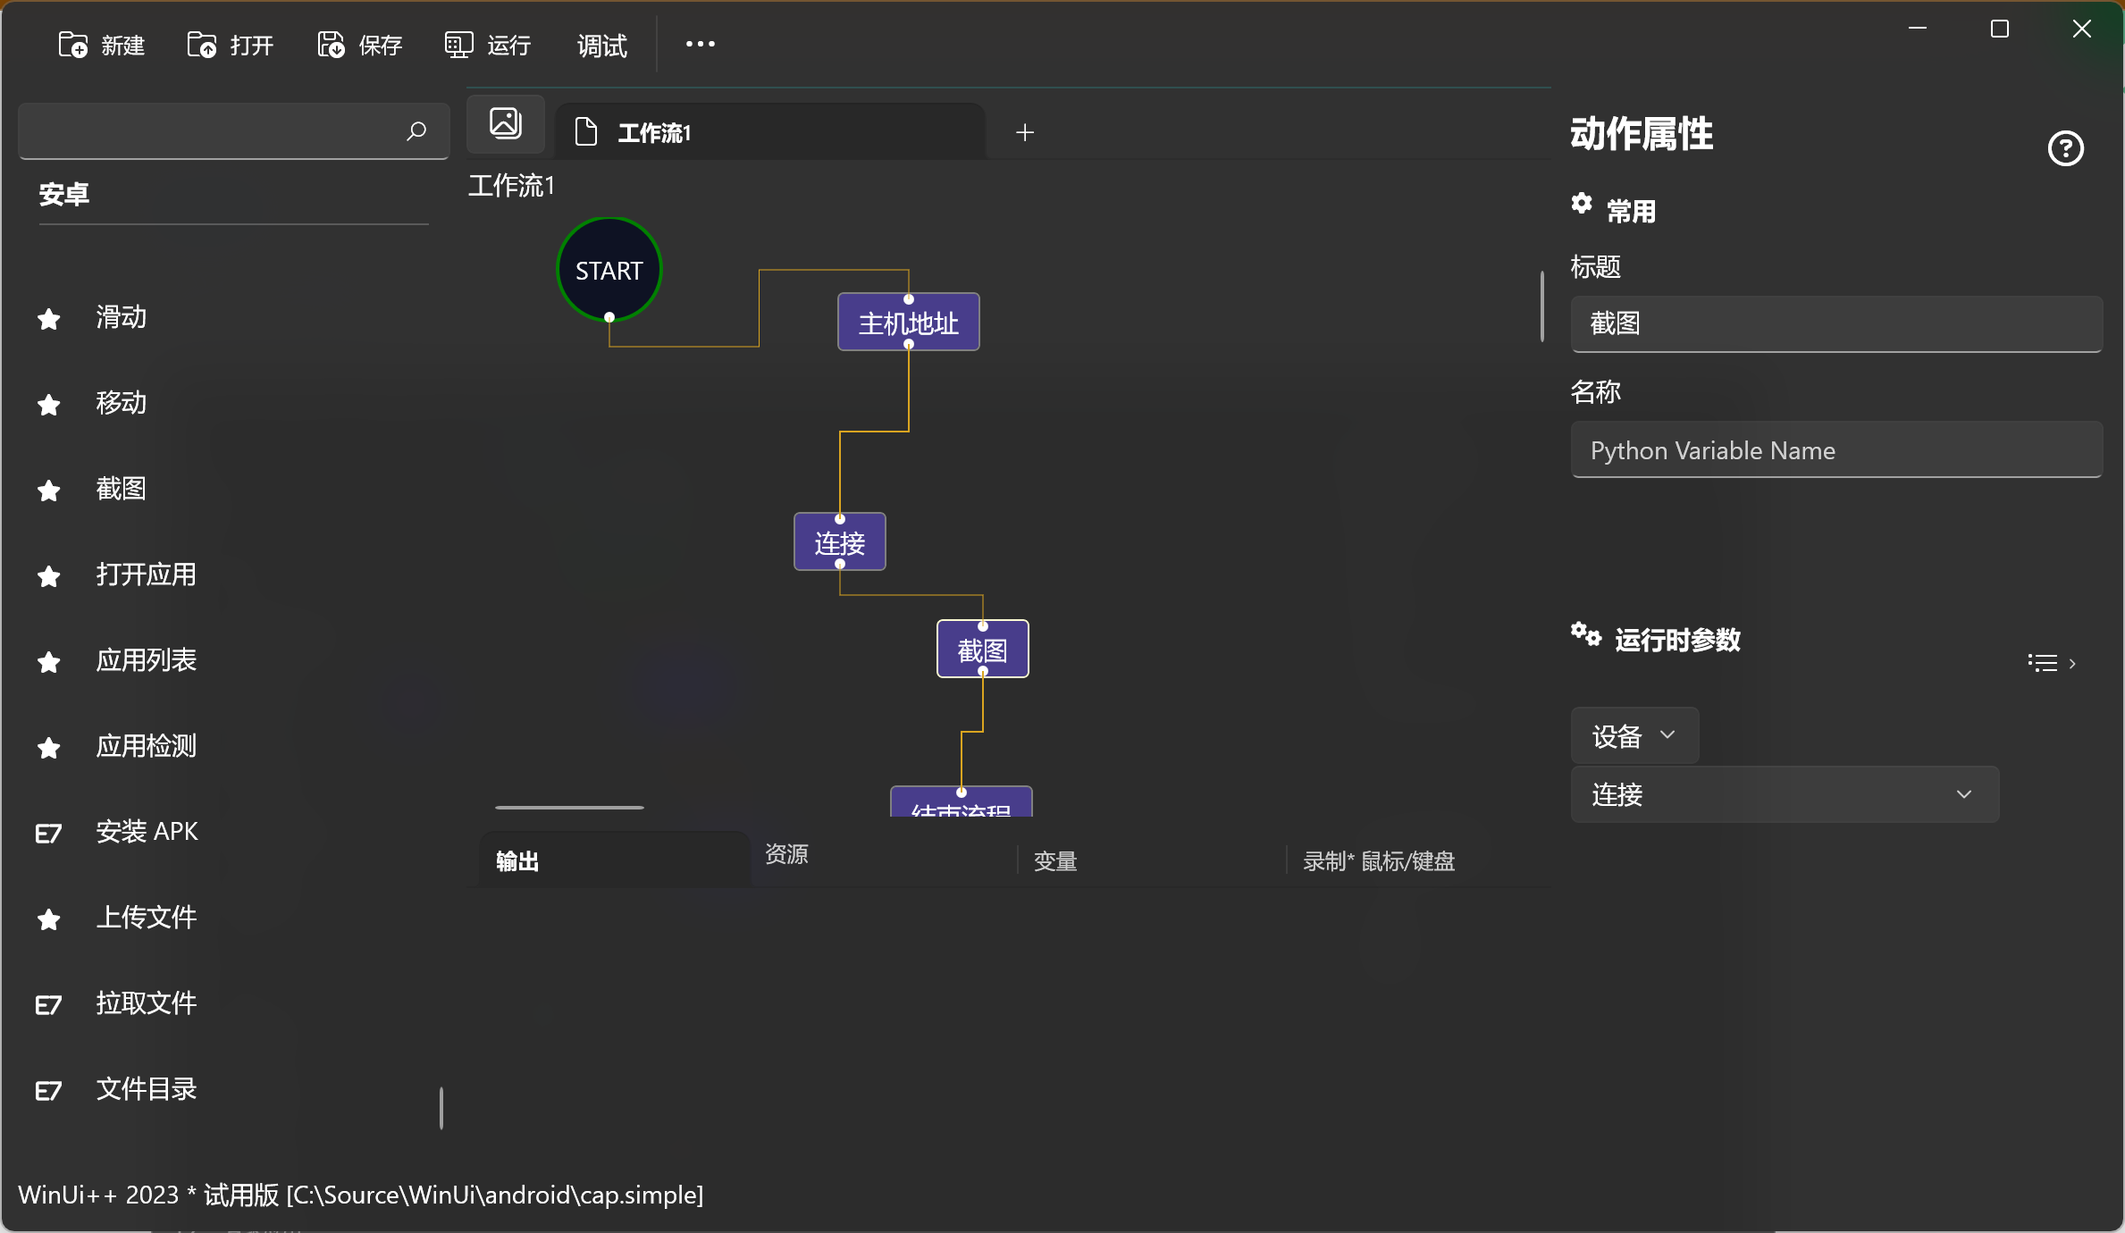The height and width of the screenshot is (1233, 2125).
Task: Switch to the 资源 tab
Action: 786,855
